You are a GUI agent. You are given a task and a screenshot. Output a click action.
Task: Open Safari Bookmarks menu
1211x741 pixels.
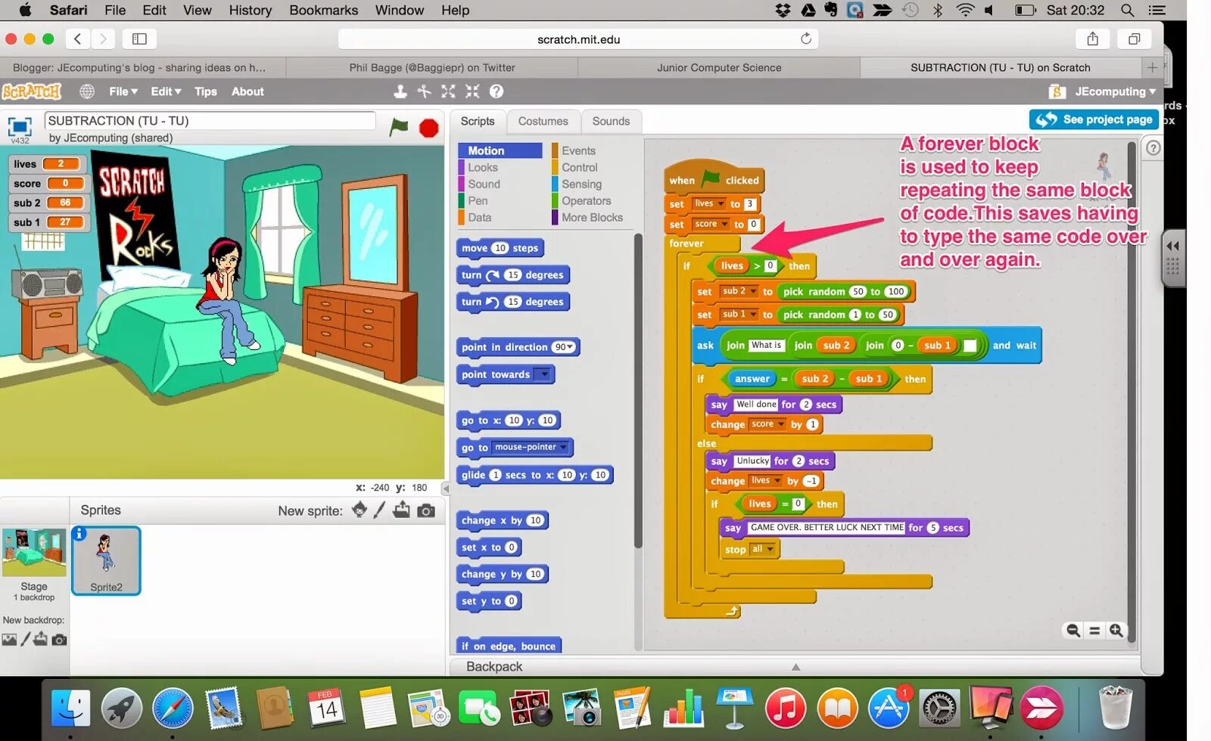coord(323,10)
